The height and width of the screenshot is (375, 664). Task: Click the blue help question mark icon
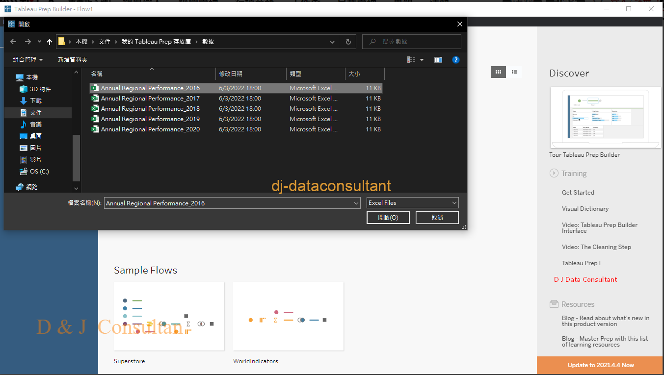pyautogui.click(x=455, y=60)
